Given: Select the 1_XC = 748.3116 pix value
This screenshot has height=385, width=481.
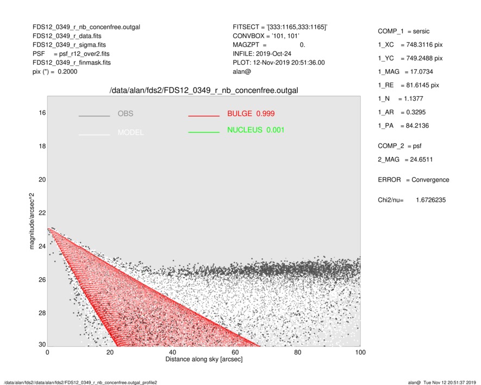Looking at the screenshot, I should coord(410,45).
